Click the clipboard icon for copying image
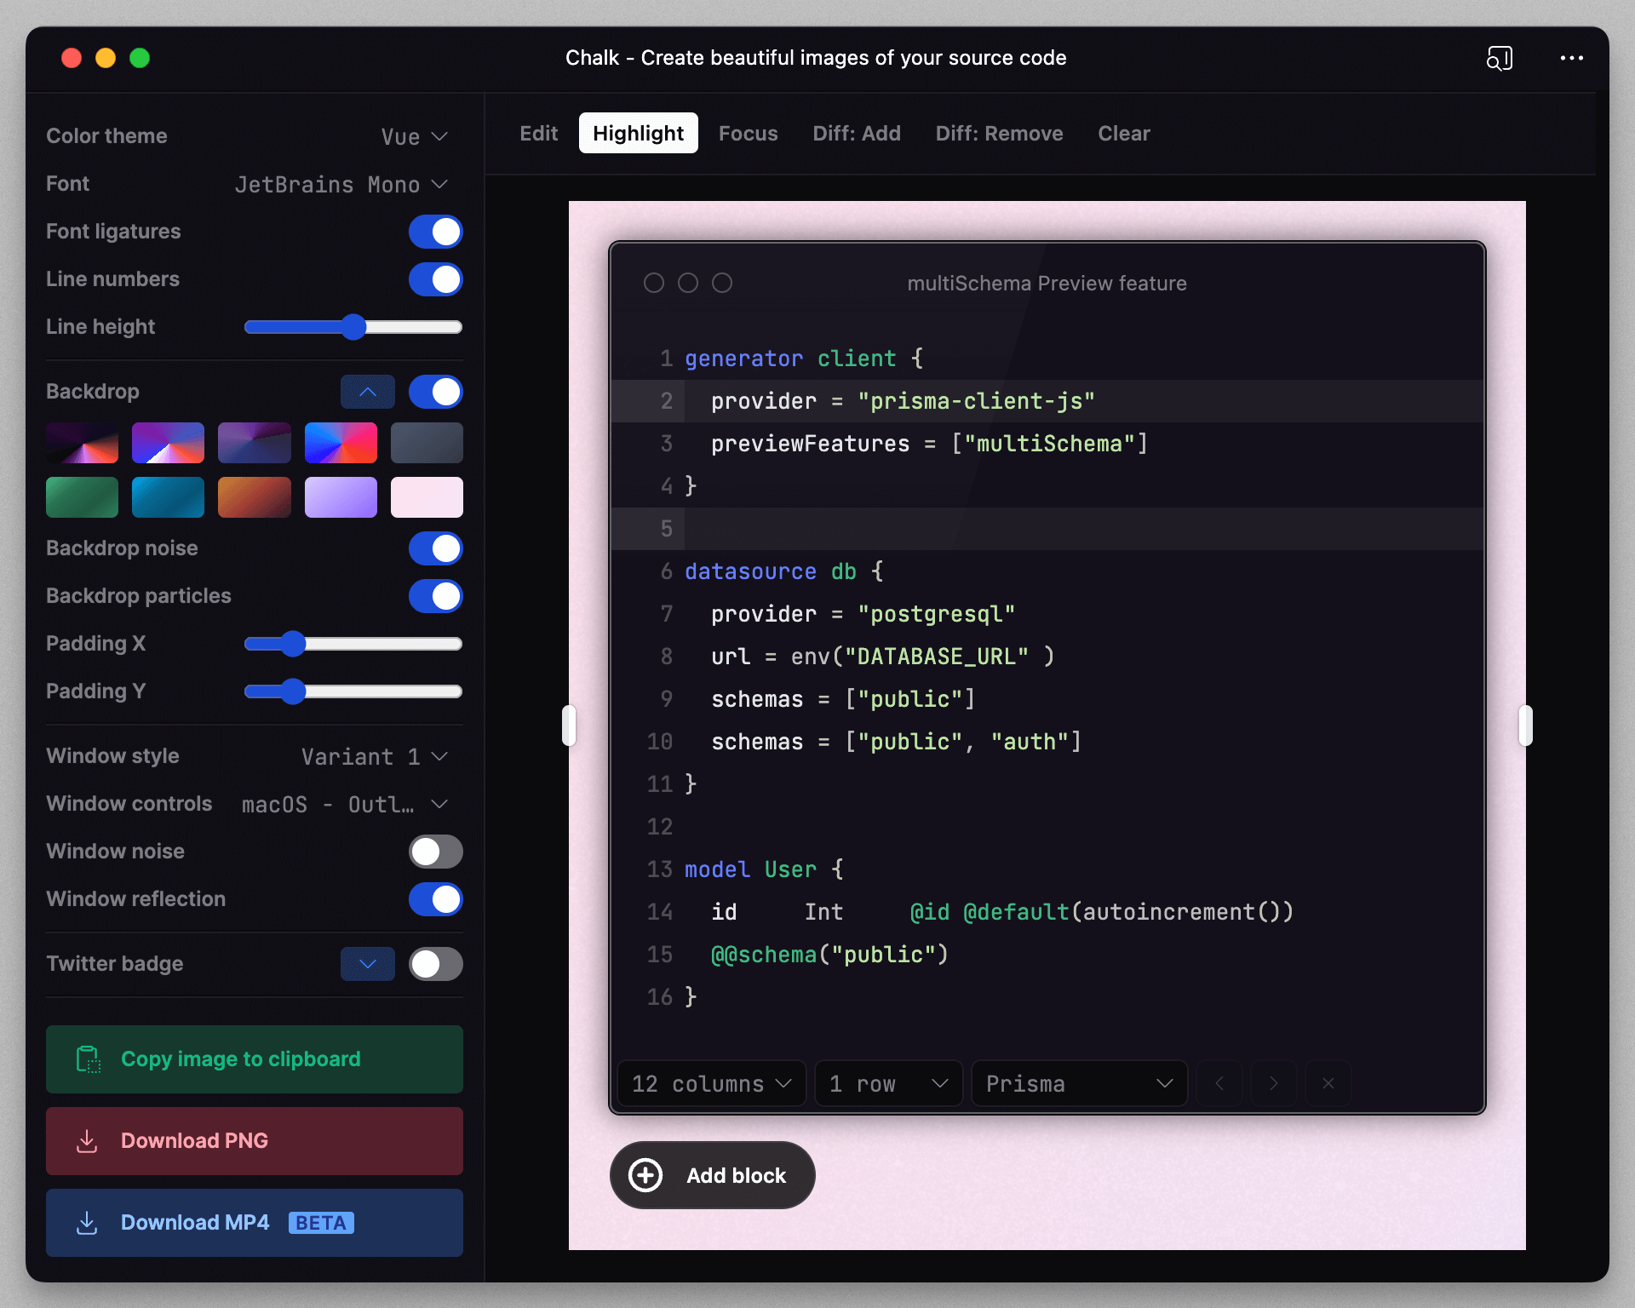This screenshot has width=1635, height=1308. [88, 1059]
